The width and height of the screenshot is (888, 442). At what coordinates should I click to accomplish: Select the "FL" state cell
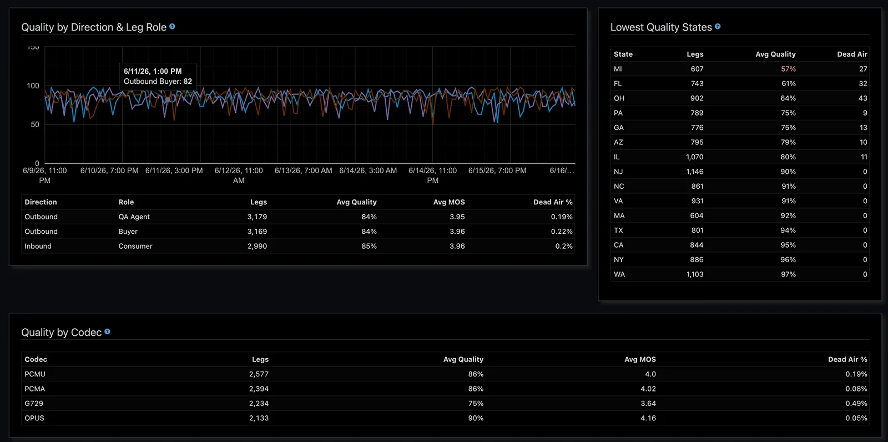pyautogui.click(x=618, y=84)
